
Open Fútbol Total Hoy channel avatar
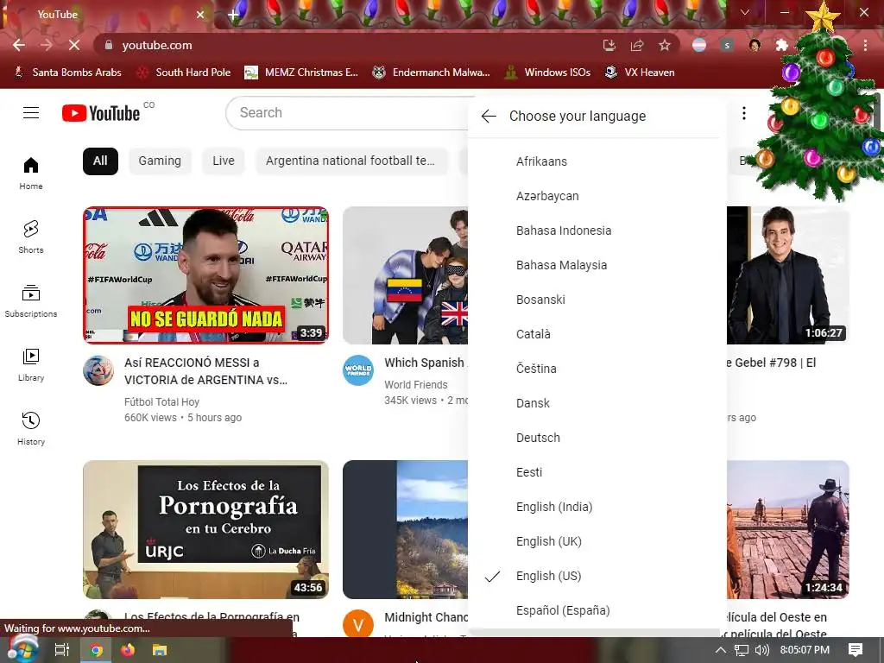[x=98, y=370]
